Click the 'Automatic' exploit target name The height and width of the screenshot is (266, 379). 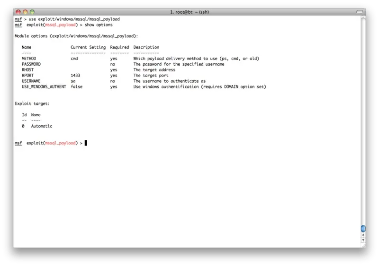[42, 126]
